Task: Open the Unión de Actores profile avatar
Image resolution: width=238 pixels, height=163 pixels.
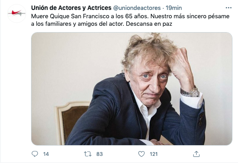Action: 17,13
